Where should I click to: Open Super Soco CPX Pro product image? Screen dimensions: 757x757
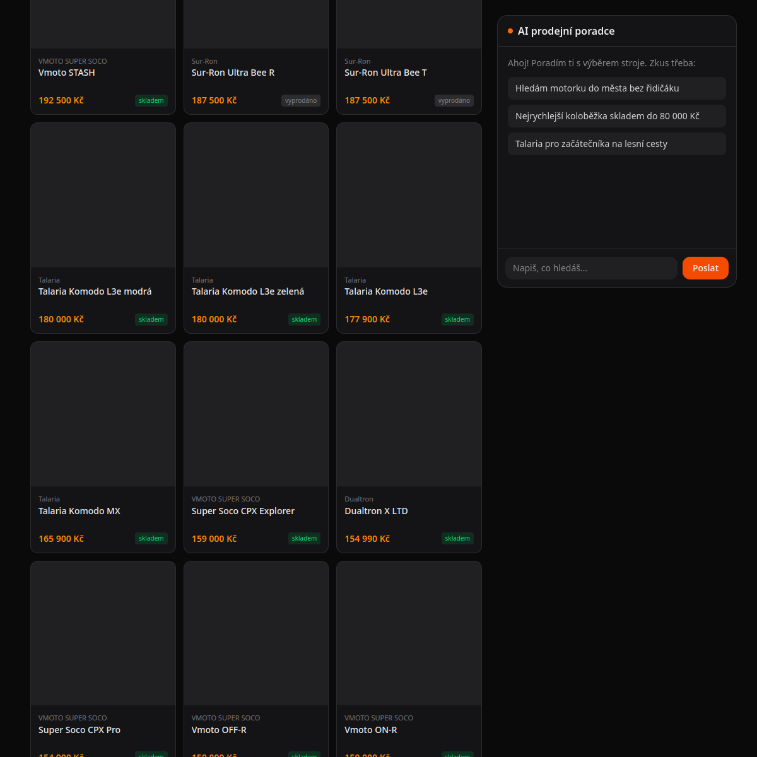coord(103,633)
